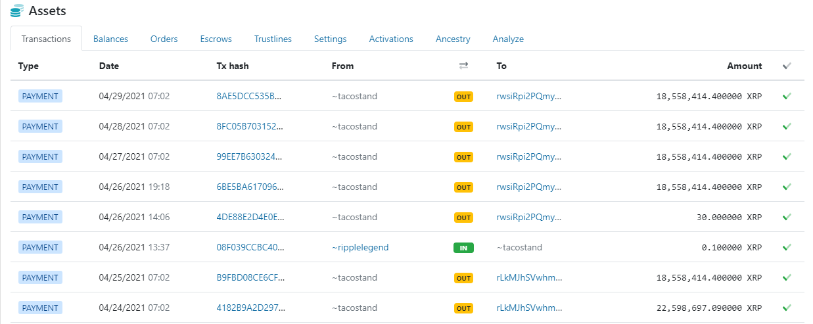Open recipient rLkMJhSVwhm... on the 04/25/2021 row

point(529,277)
